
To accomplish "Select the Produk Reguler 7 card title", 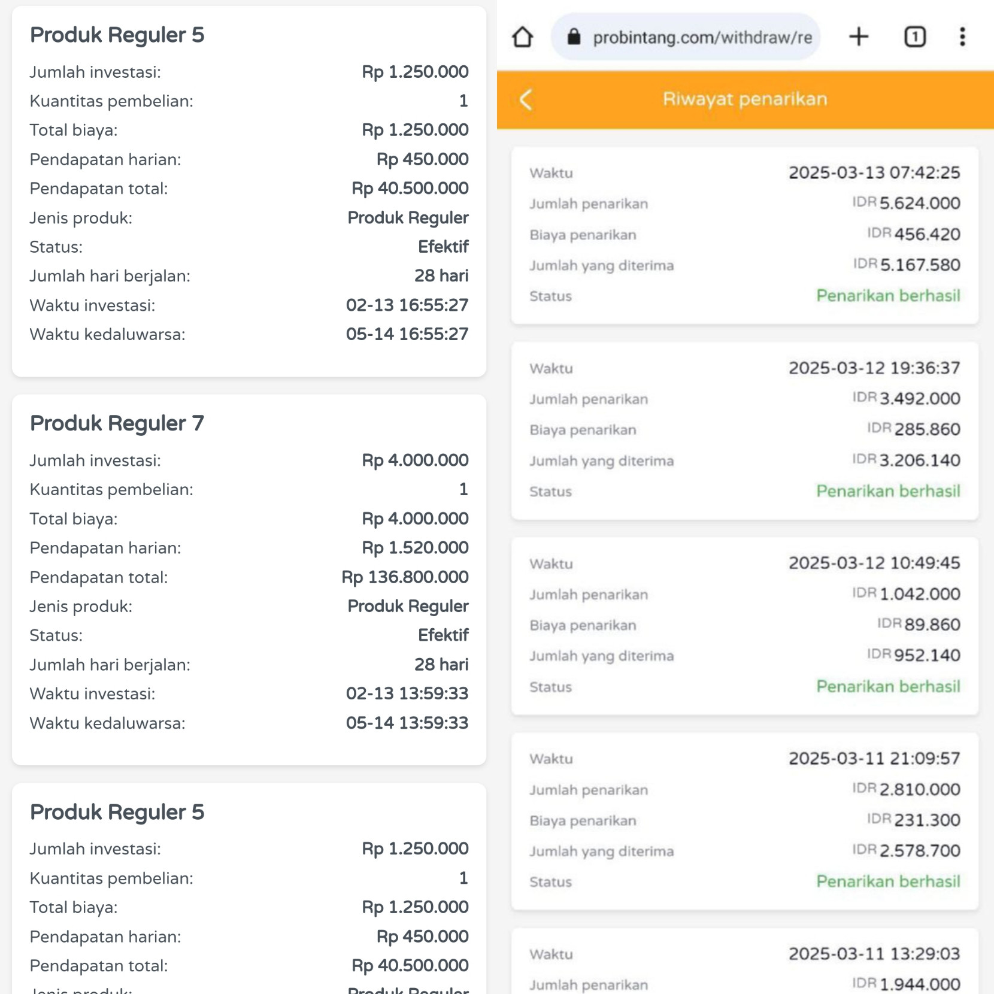I will [117, 423].
